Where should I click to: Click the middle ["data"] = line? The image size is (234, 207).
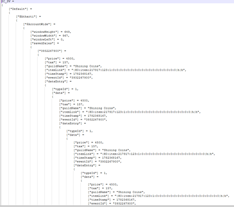pos(75,135)
